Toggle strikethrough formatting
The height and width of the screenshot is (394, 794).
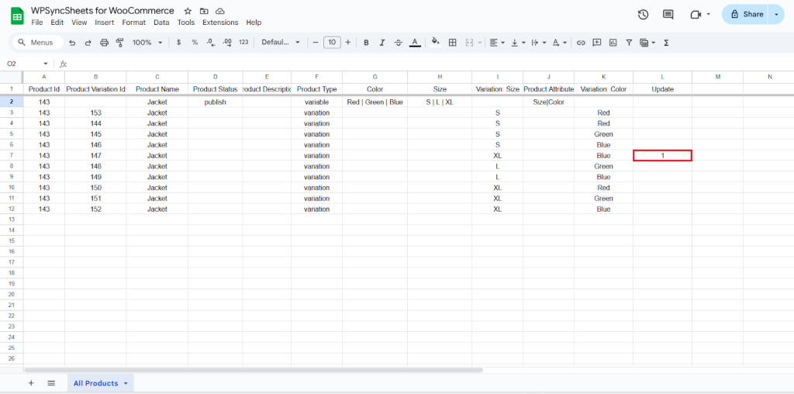[x=399, y=43]
